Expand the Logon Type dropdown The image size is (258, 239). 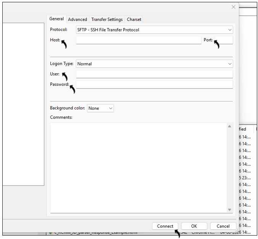coord(154,64)
